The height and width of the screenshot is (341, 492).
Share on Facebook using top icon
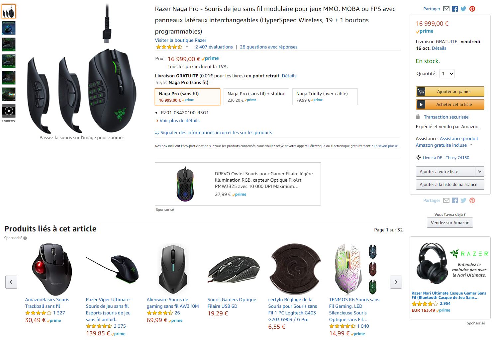[455, 9]
